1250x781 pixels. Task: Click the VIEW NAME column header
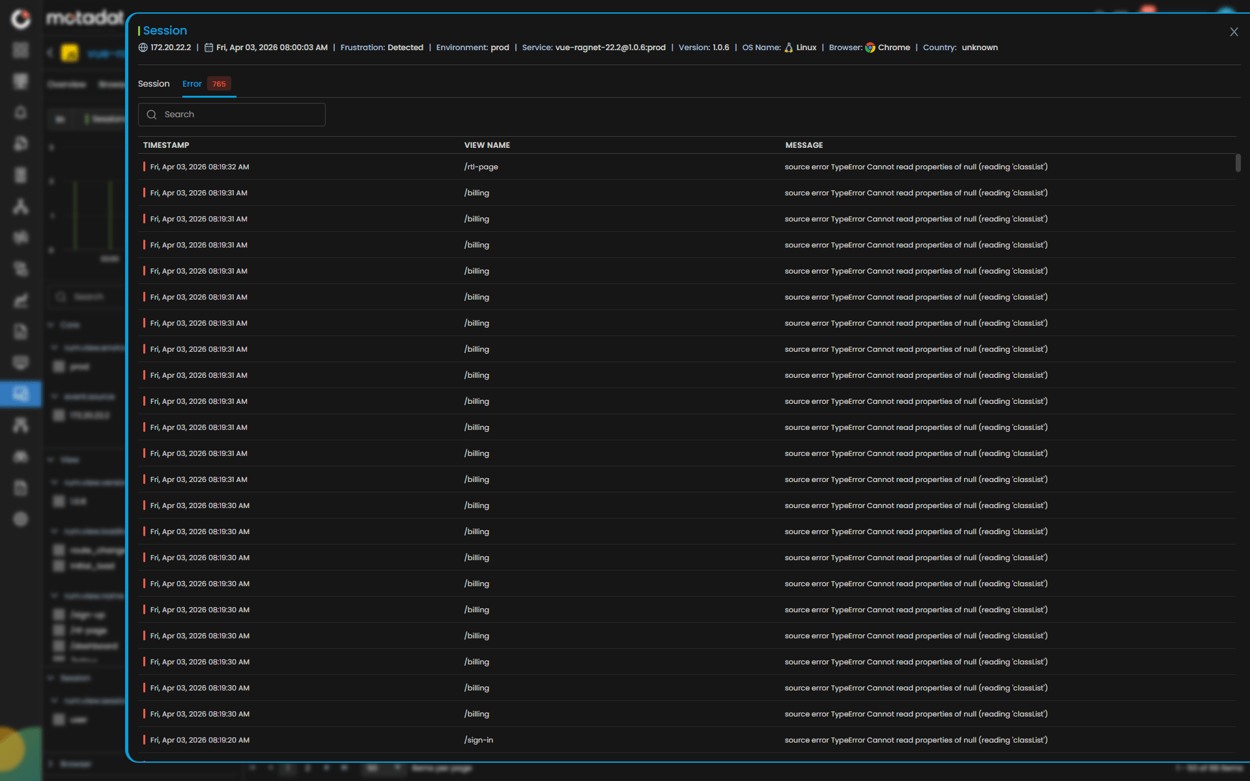[487, 145]
